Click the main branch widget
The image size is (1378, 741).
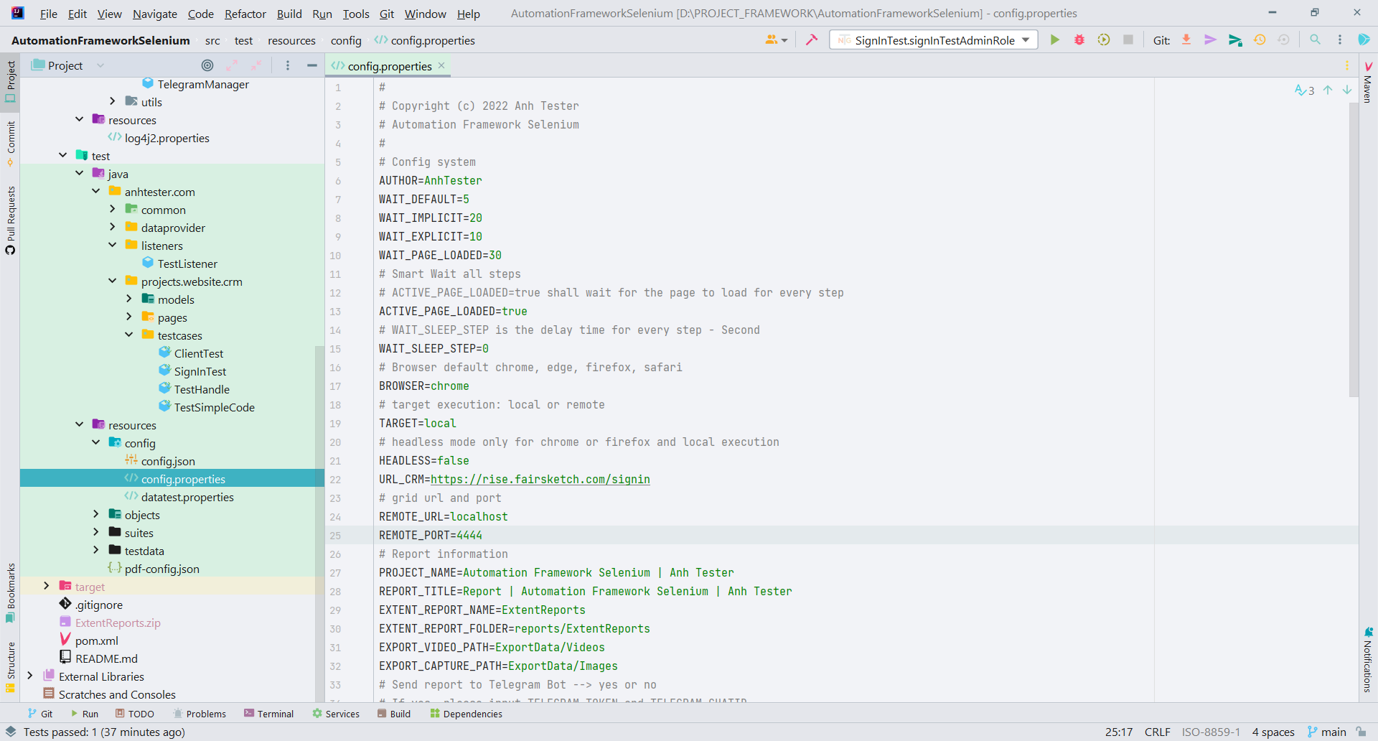(1326, 732)
